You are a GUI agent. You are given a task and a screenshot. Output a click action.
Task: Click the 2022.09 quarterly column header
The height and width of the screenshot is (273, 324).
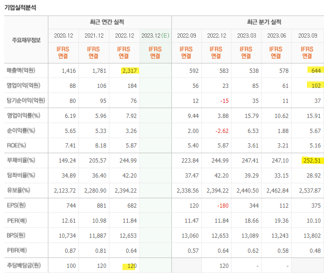tap(186, 36)
